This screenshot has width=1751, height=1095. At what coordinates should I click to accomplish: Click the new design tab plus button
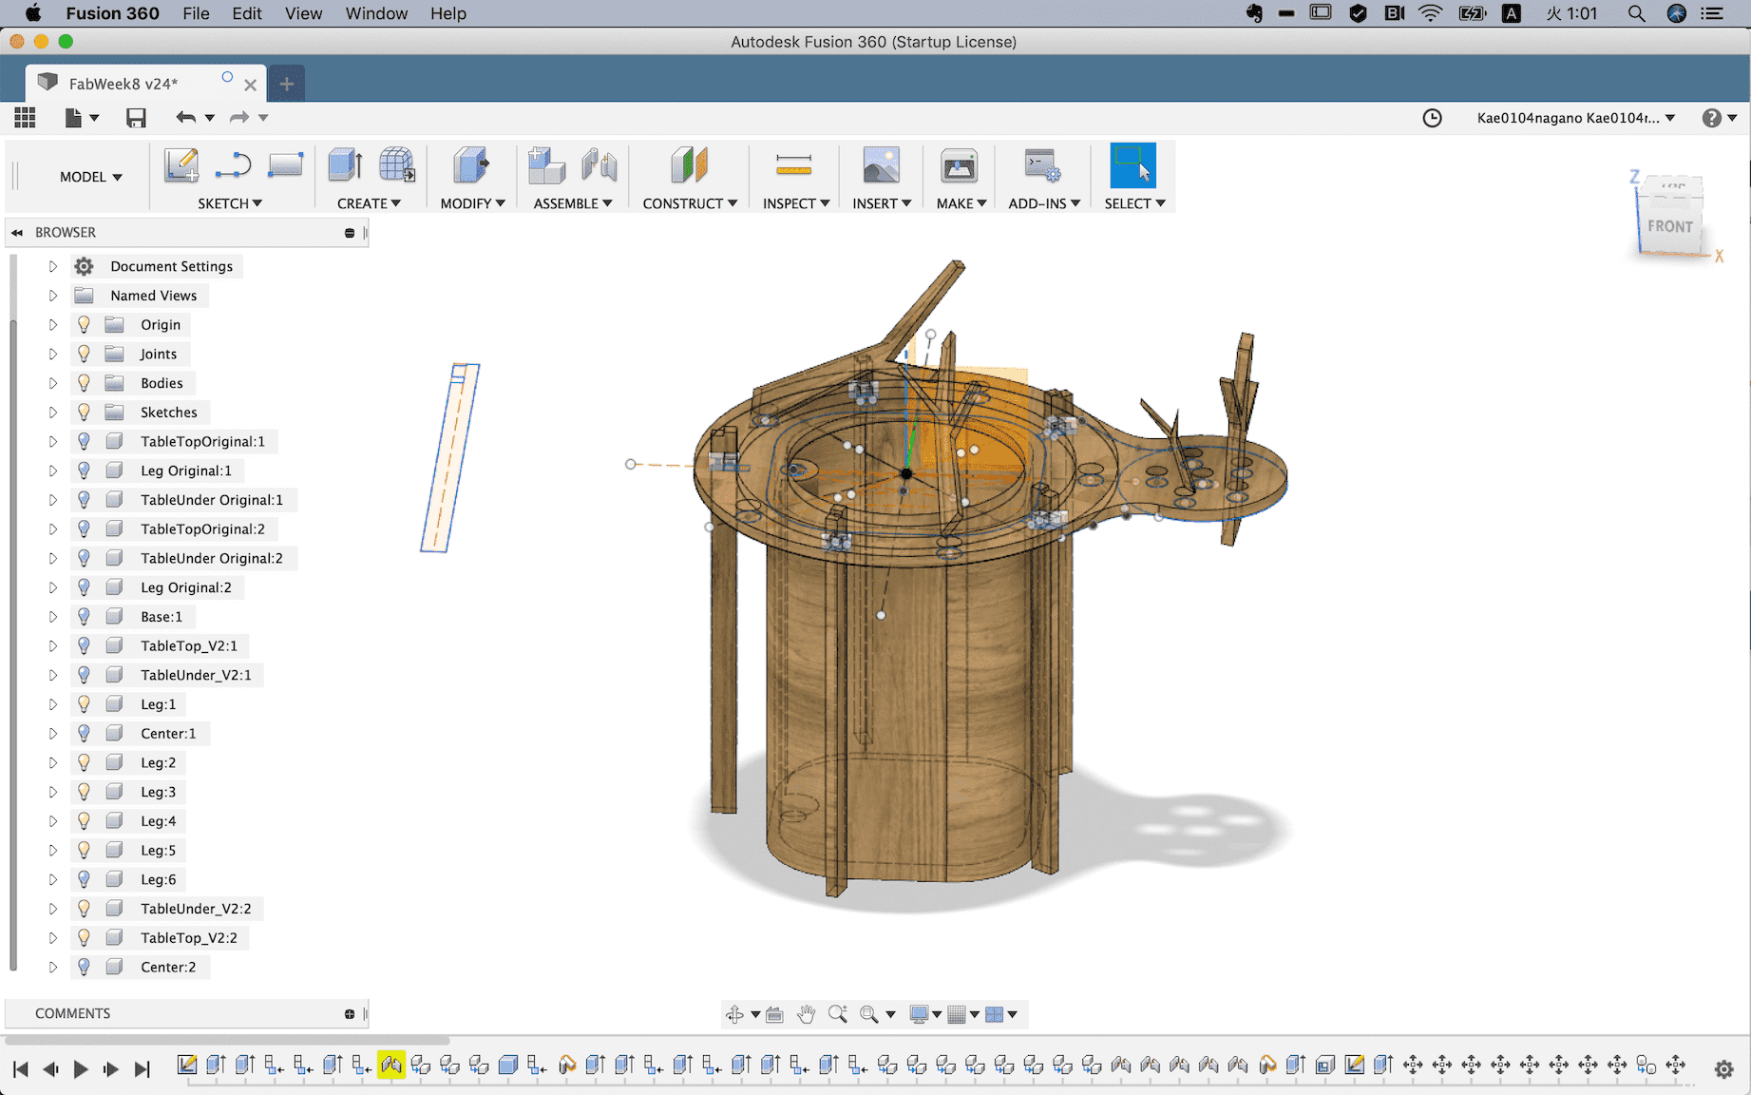[286, 84]
